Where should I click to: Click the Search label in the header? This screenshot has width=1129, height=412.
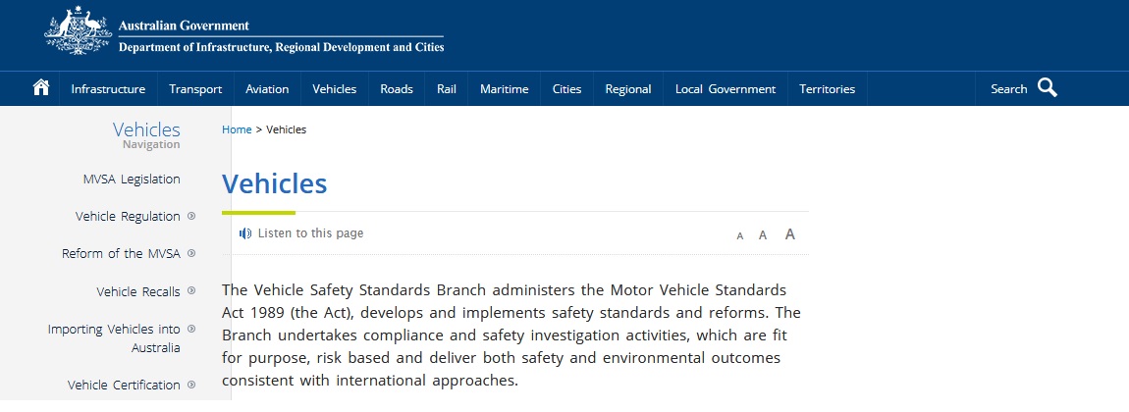1008,89
